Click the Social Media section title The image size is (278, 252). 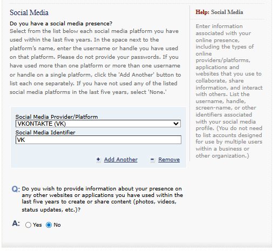point(29,12)
